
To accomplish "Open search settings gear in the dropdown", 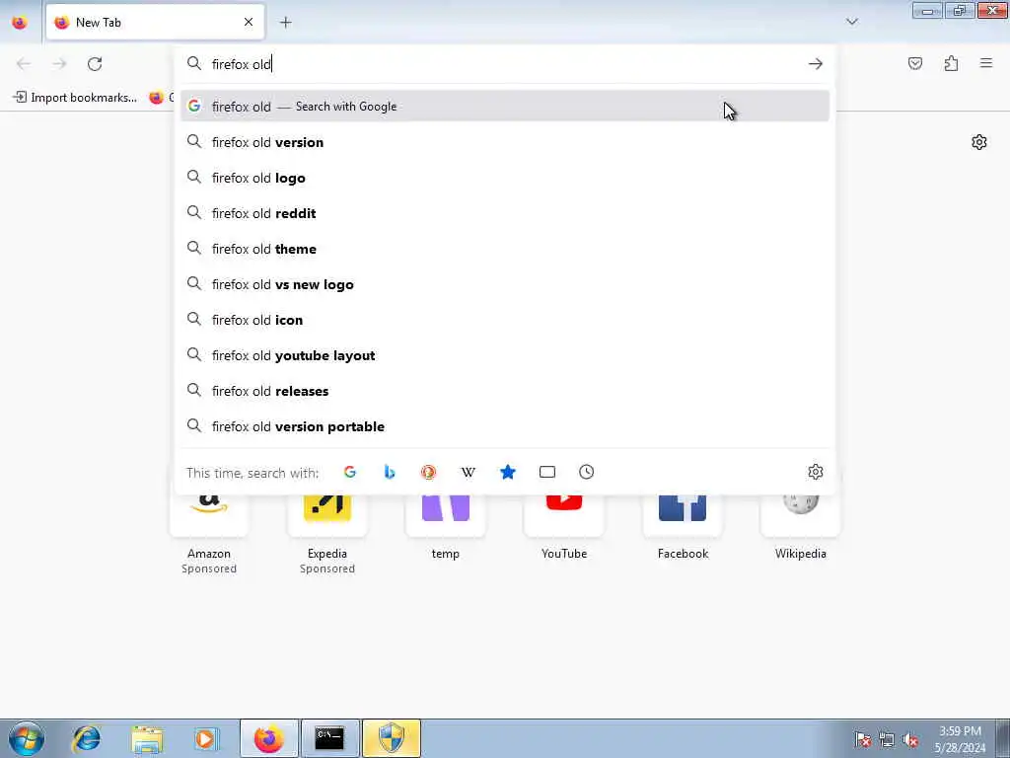I will pos(816,472).
